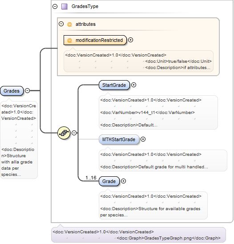Click VersionCreated annotation in bottom purple box
Image resolution: width=234 pixels, height=244 pixels.
pyautogui.click(x=103, y=232)
